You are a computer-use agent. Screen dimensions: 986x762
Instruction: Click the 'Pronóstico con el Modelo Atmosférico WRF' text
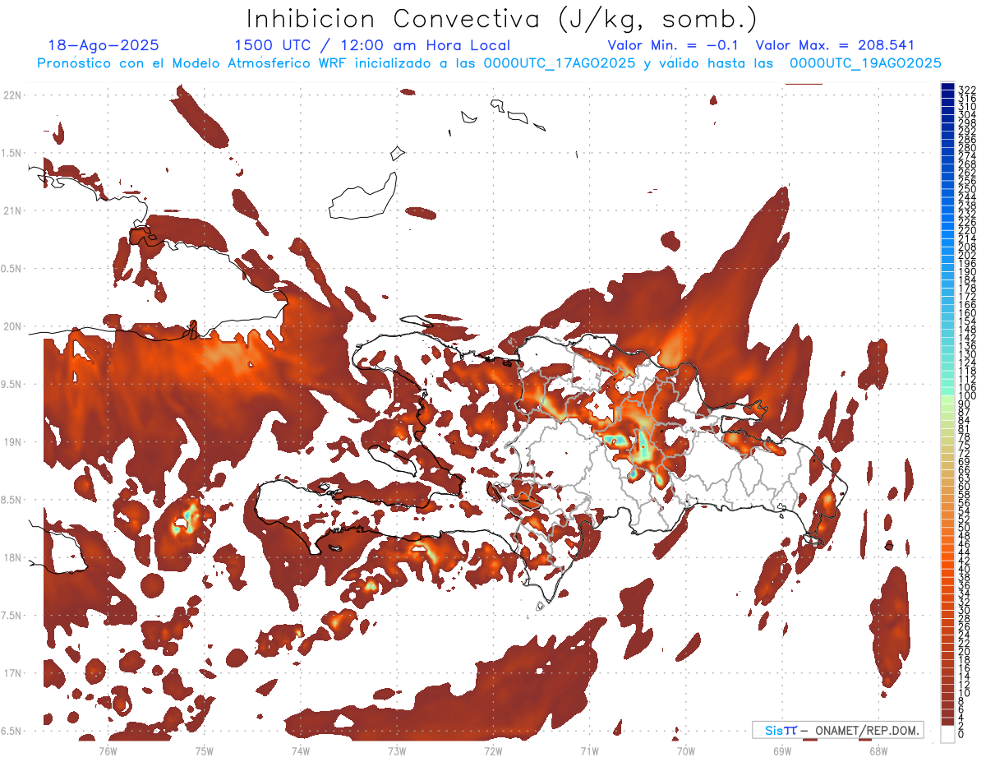point(193,63)
